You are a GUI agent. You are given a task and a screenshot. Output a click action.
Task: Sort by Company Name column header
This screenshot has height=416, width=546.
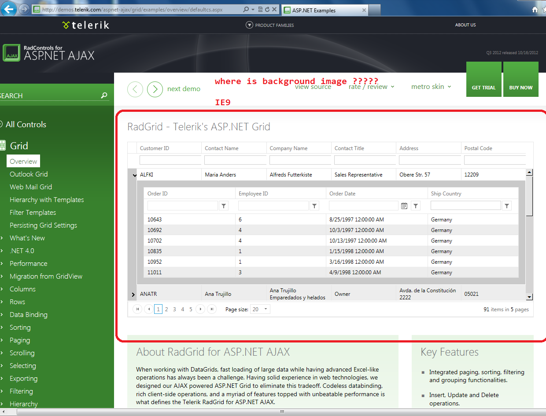[x=288, y=148]
